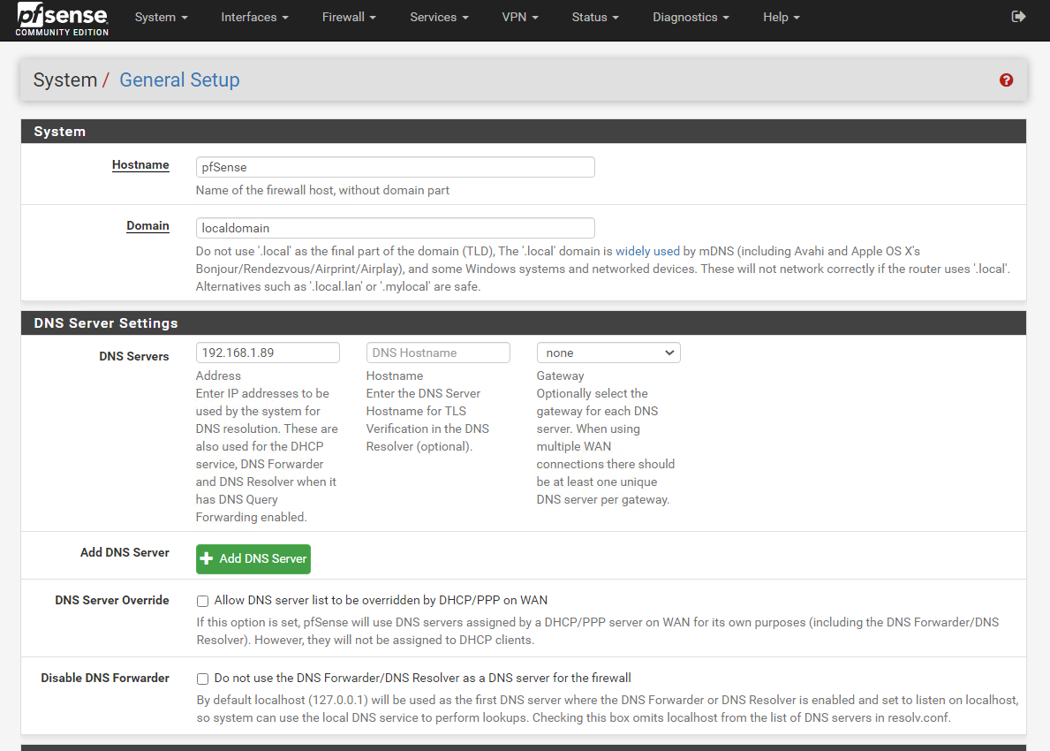This screenshot has width=1050, height=751.
Task: Focus the Domain input field
Action: (x=395, y=228)
